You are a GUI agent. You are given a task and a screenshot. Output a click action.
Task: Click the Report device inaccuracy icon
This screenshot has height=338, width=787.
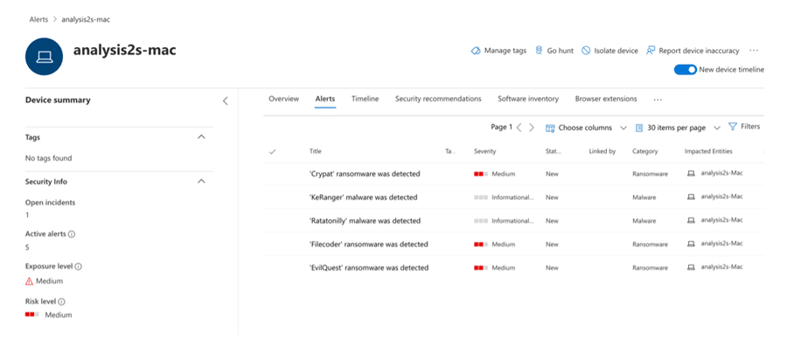(x=651, y=51)
